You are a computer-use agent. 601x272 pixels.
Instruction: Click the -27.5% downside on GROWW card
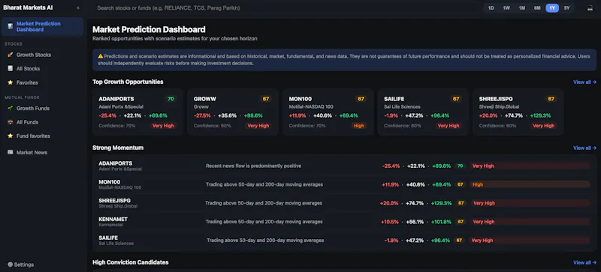tap(202, 115)
